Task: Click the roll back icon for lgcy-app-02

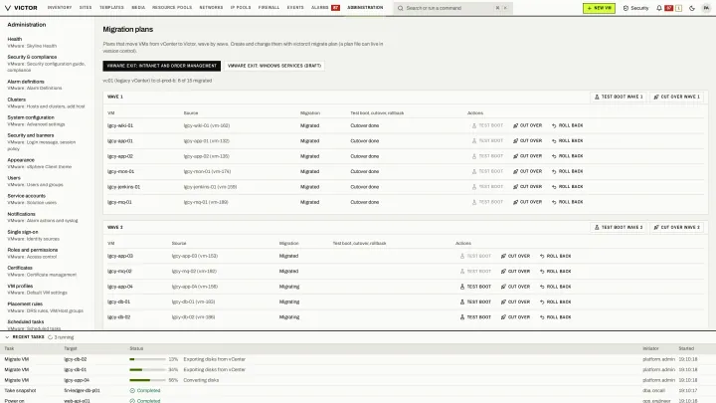Action: coord(554,156)
